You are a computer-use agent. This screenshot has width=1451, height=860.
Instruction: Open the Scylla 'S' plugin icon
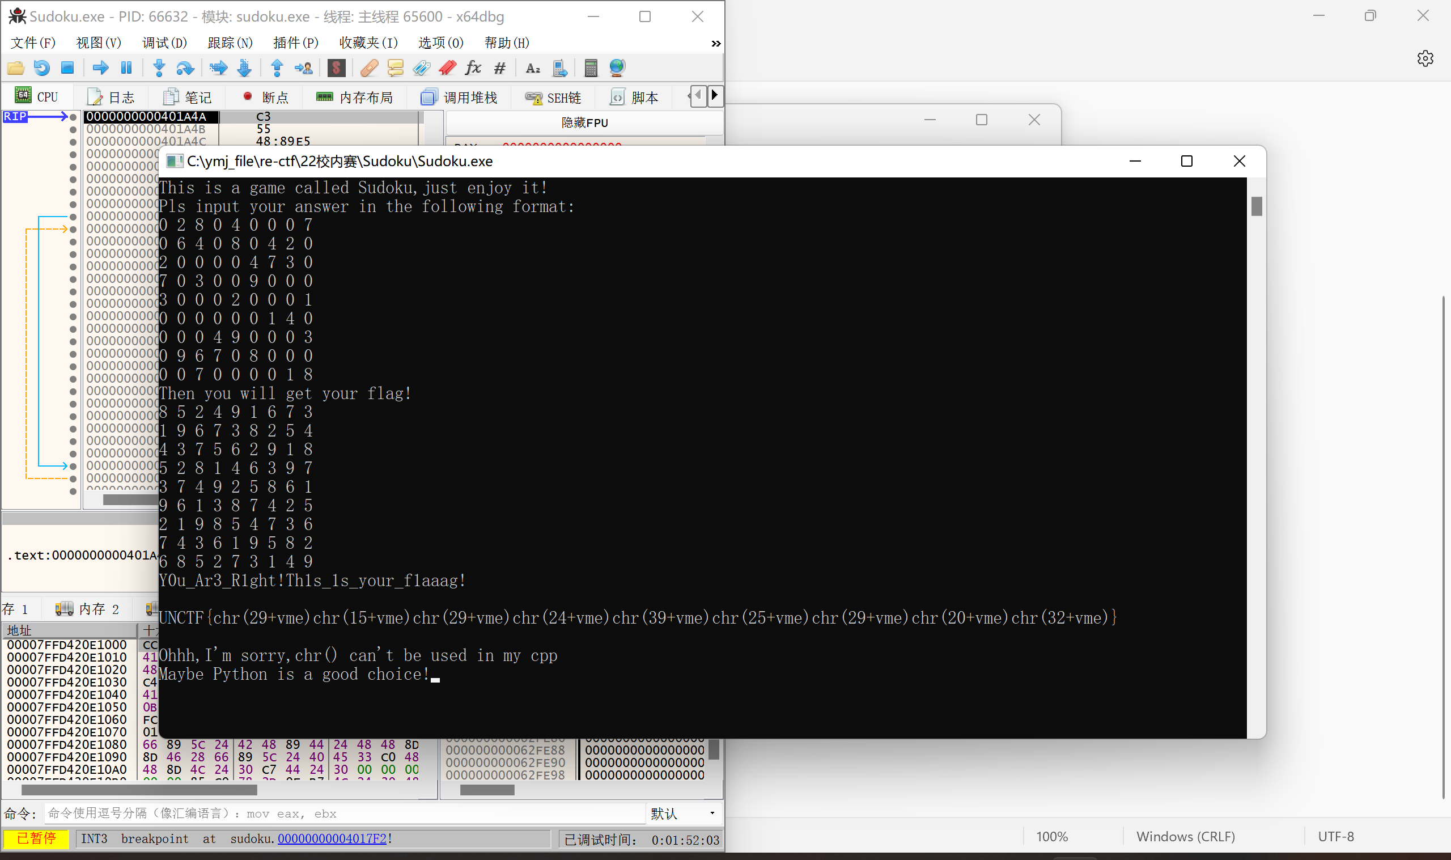tap(336, 68)
